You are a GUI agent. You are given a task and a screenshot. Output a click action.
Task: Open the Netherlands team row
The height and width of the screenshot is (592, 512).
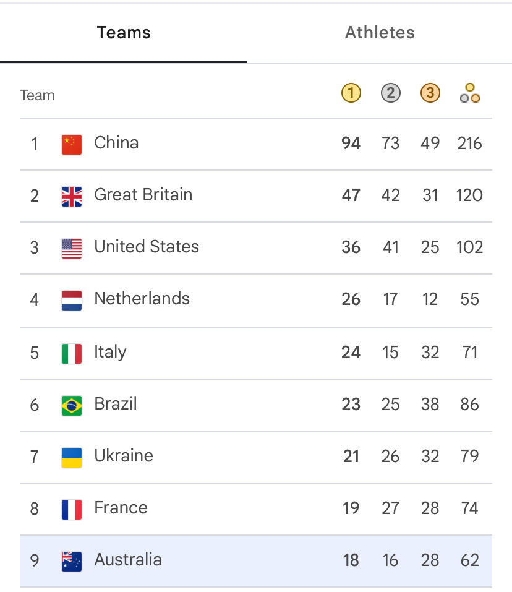[x=256, y=301]
